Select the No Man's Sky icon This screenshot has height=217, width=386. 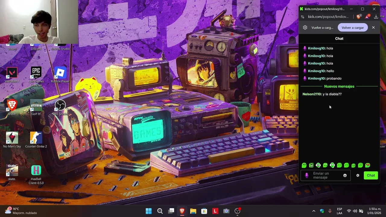12,140
